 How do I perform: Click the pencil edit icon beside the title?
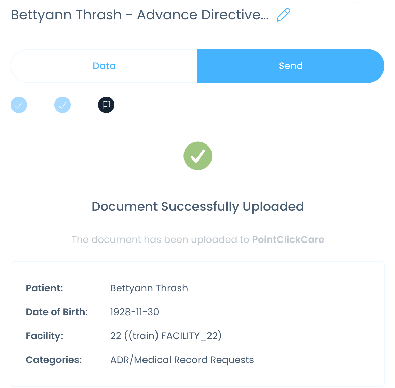click(283, 15)
